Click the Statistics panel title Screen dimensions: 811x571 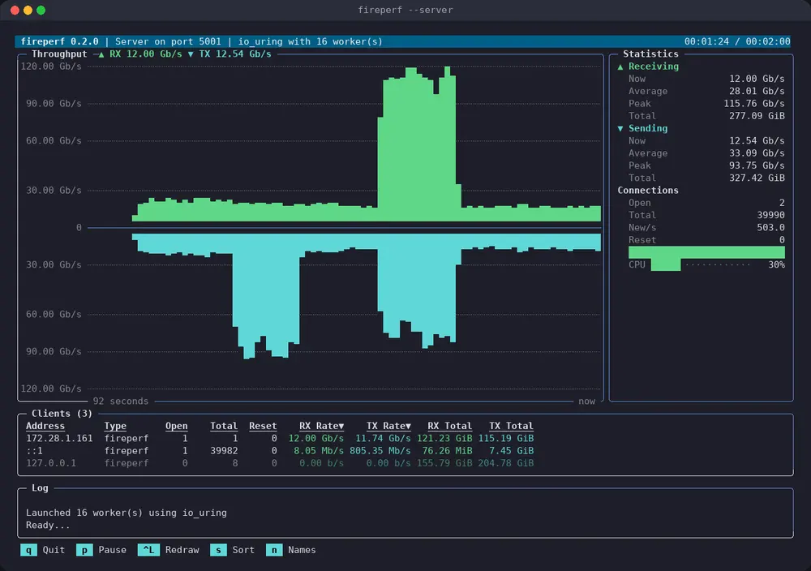tap(650, 54)
